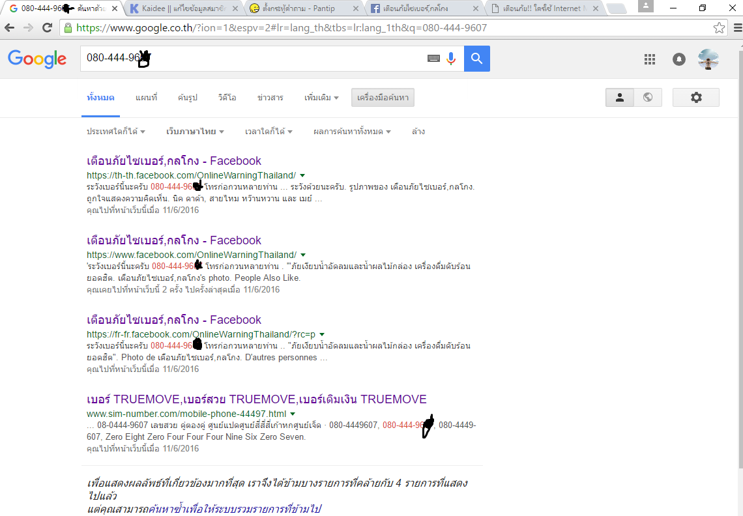The image size is (743, 516).
Task: Close the Kaidee tab
Action: point(235,8)
